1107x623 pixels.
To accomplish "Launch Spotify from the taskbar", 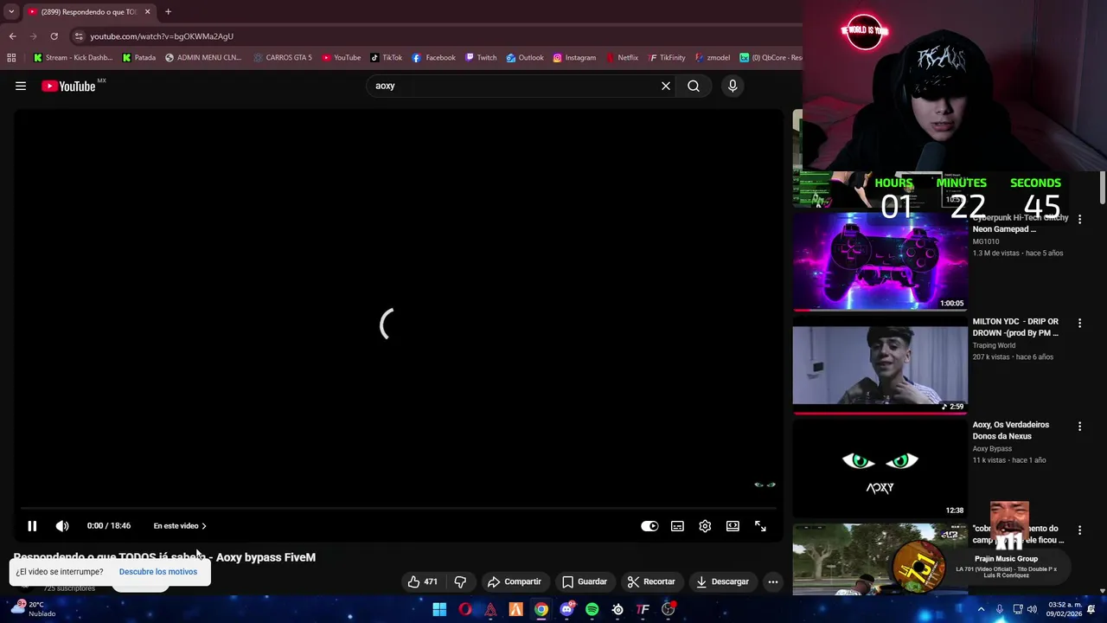I will click(592, 609).
